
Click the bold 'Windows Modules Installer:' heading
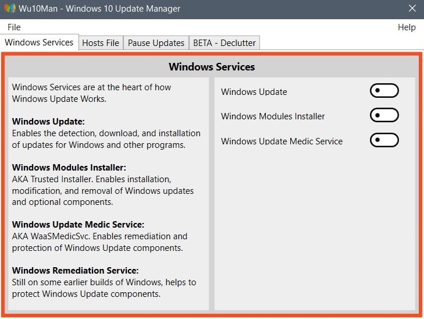coord(69,168)
